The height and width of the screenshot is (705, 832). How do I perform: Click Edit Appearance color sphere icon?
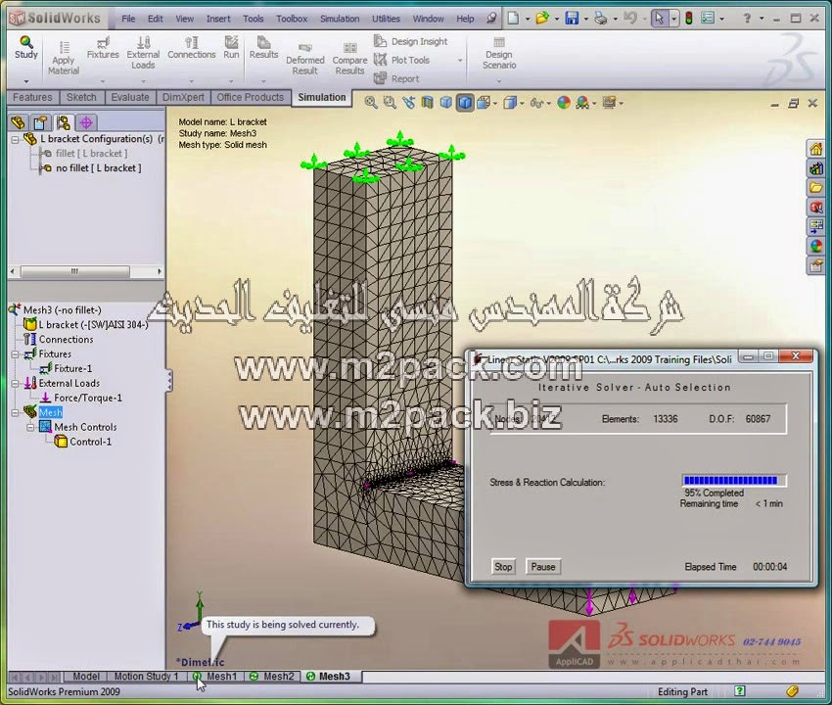point(564,103)
